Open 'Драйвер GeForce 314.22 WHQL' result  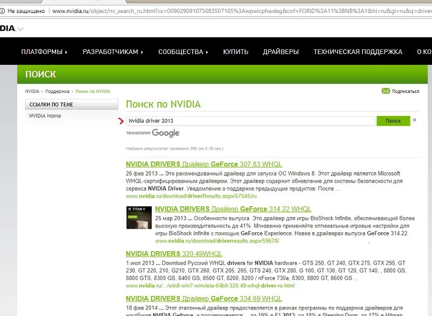pos(233,209)
